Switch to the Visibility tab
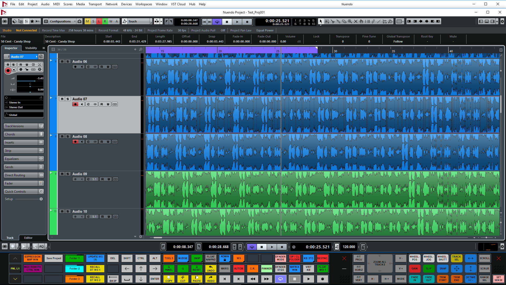506x285 pixels. (x=31, y=48)
